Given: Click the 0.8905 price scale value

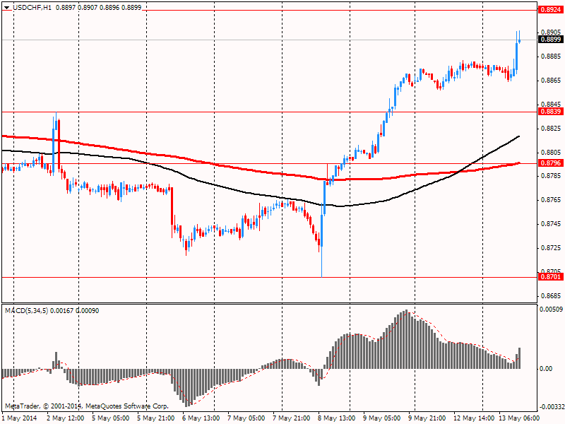Looking at the screenshot, I should (x=551, y=33).
